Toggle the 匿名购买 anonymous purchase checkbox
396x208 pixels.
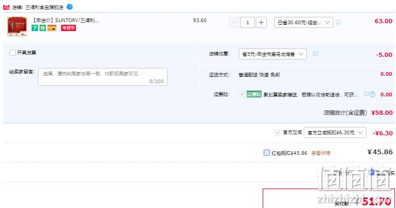click(x=371, y=172)
